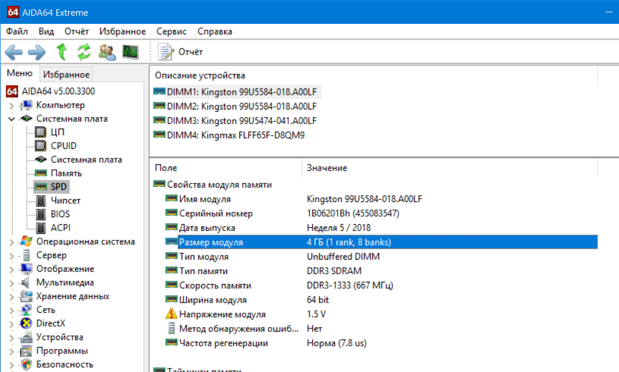Select the Чипсет tree item
The height and width of the screenshot is (372, 619).
65,201
